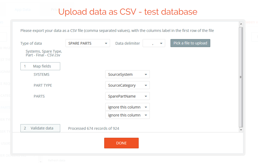Click the SYSTEMS field label
This screenshot has height=163, width=258.
click(x=41, y=74)
